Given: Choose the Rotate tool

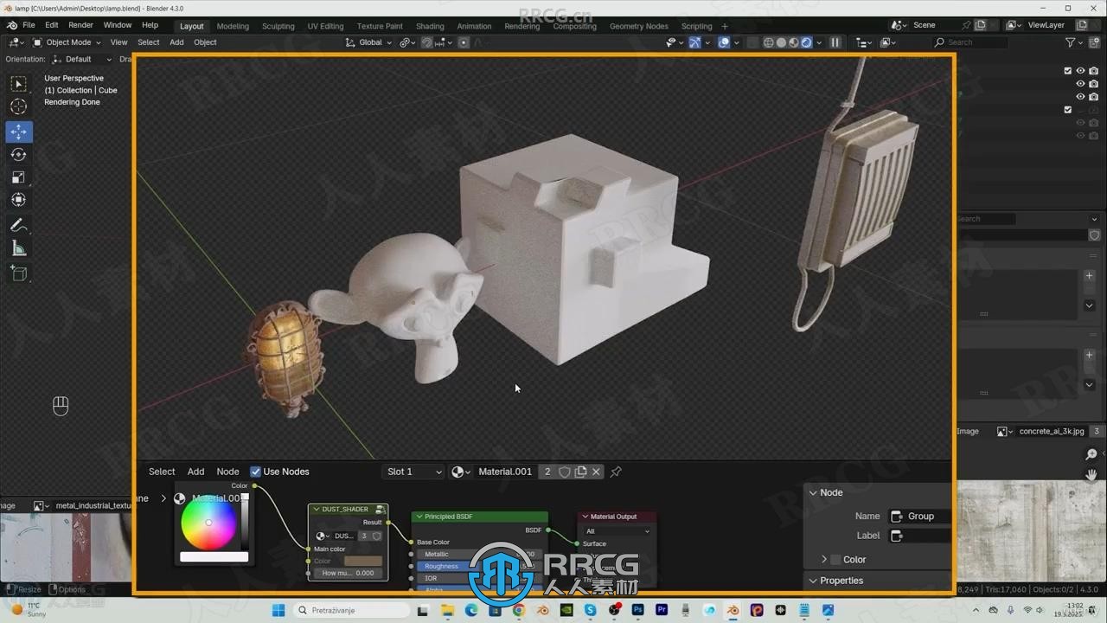Looking at the screenshot, I should point(18,154).
